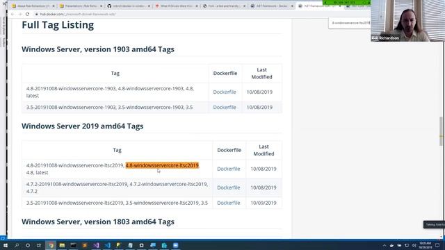Open Dockerfile link for 4.7.2-windowsservercore-ltsc2019
The height and width of the screenshot is (250, 445).
229,187
